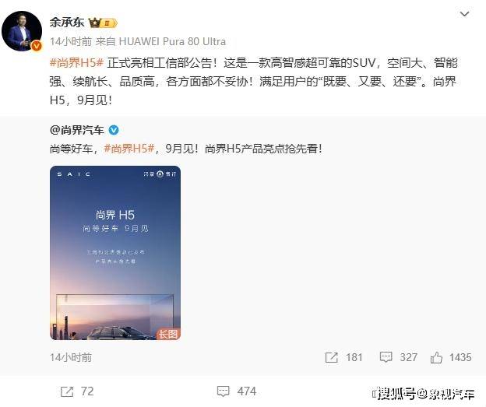Click the 14小时前 timestamp under 余承东
486x407 pixels.
(71, 41)
